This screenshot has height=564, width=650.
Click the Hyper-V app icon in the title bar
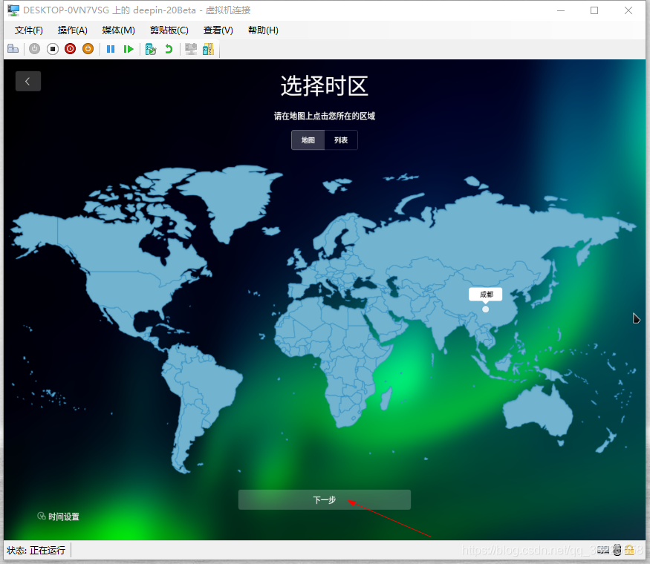(13, 10)
